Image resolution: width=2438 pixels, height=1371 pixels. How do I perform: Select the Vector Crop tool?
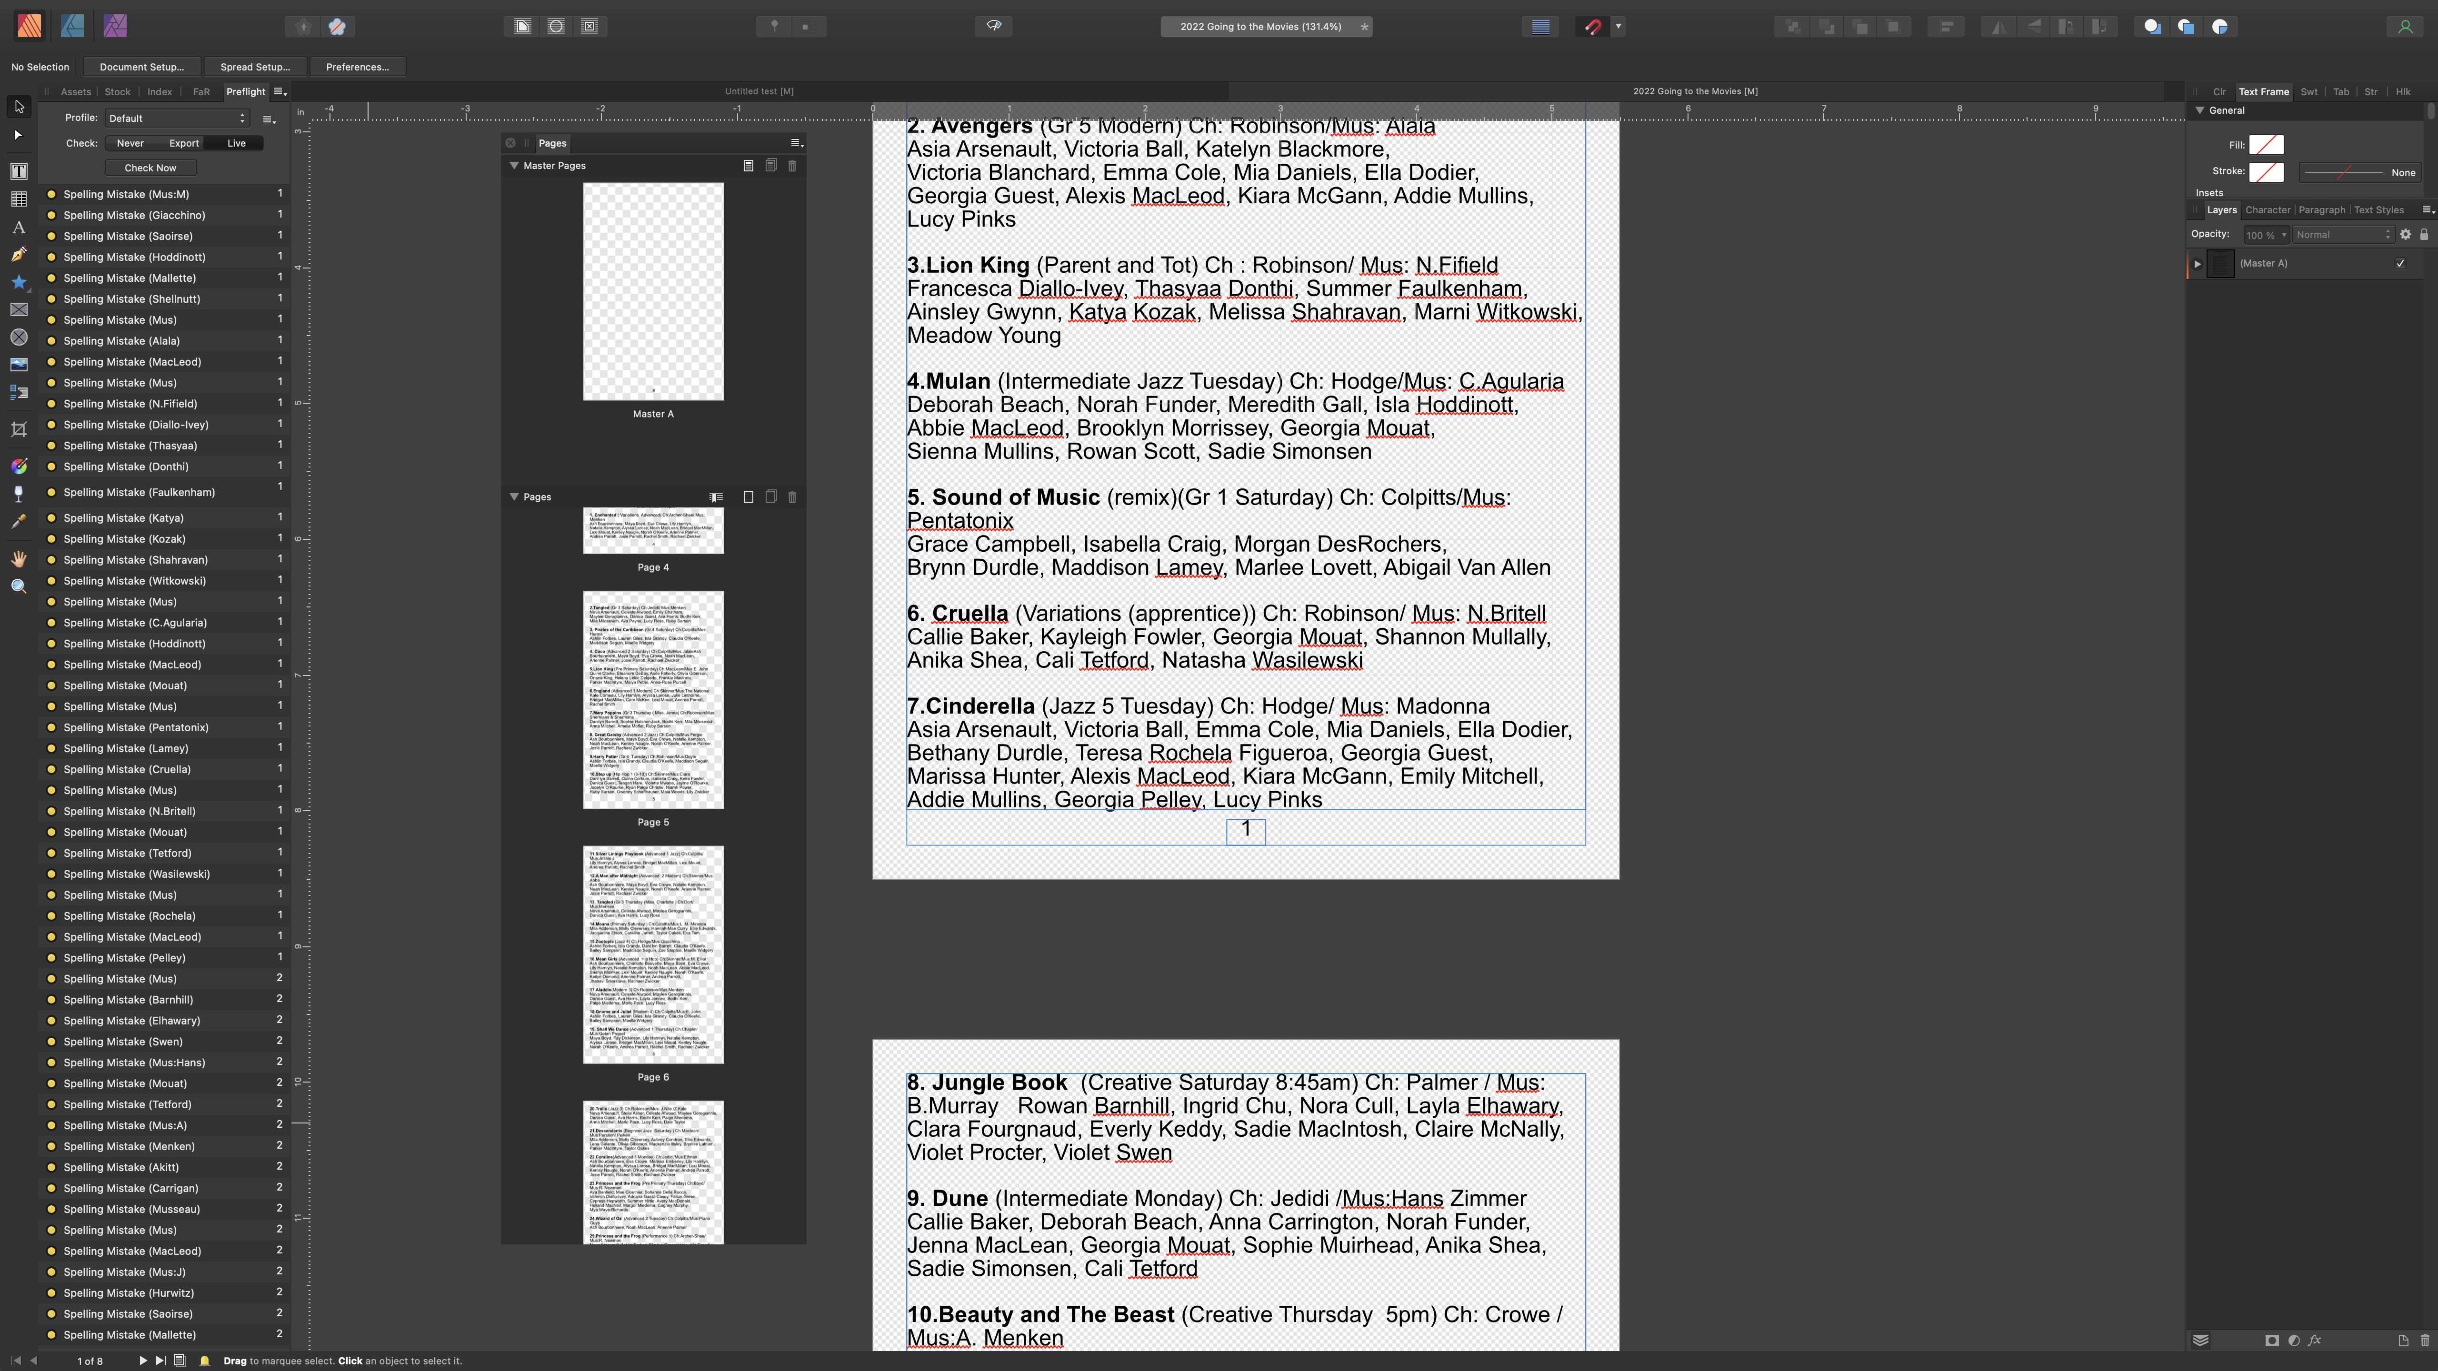[18, 429]
